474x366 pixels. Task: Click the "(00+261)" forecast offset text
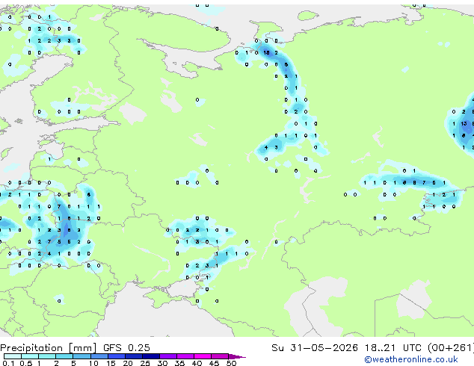[450, 347]
